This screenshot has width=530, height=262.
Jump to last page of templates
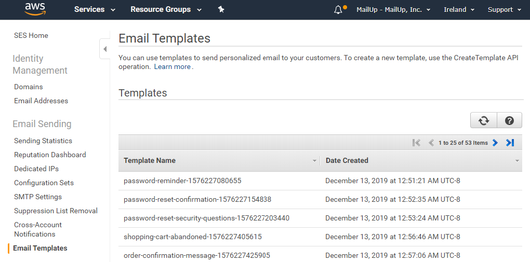pyautogui.click(x=510, y=143)
